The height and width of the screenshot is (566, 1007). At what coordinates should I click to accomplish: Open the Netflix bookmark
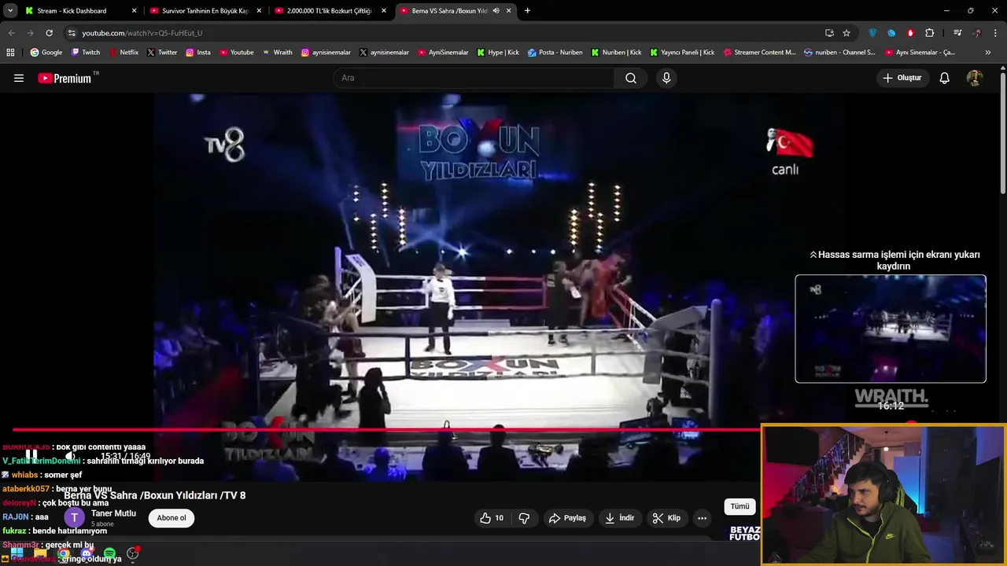[x=123, y=53]
